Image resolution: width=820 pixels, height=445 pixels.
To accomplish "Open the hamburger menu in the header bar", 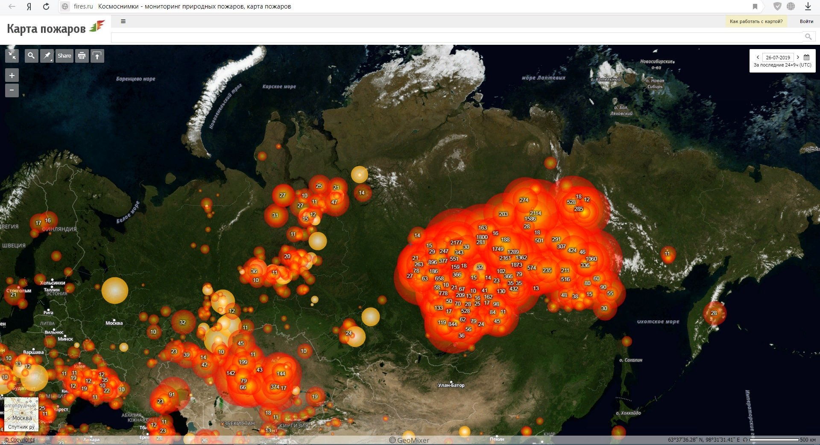I will [123, 21].
